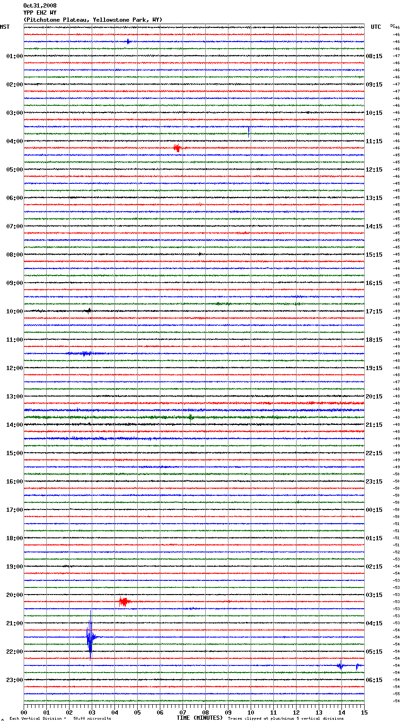This screenshot has width=402, height=725.
Task: Select the 01:00 MST hour label
Action: pos(15,56)
